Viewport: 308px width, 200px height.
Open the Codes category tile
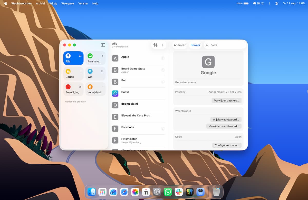(73, 74)
